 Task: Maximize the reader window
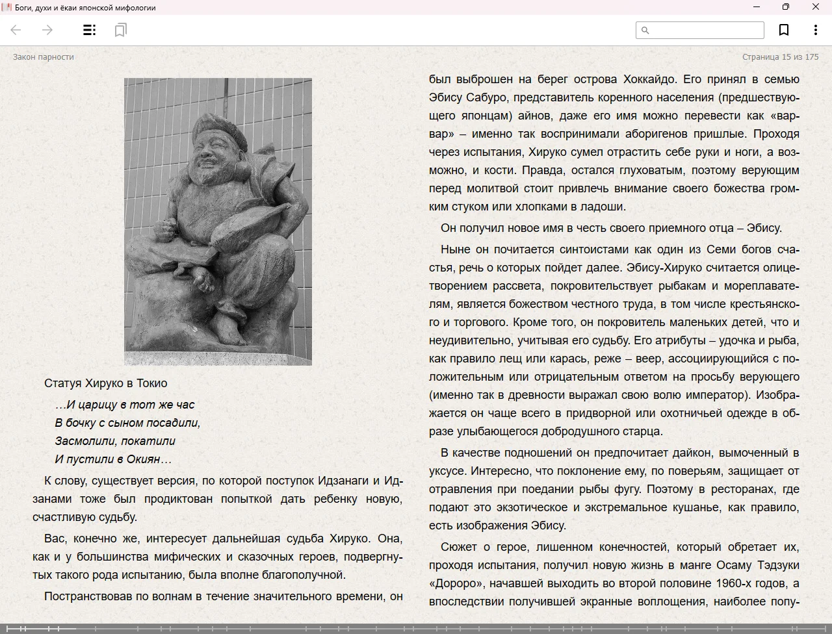(786, 7)
